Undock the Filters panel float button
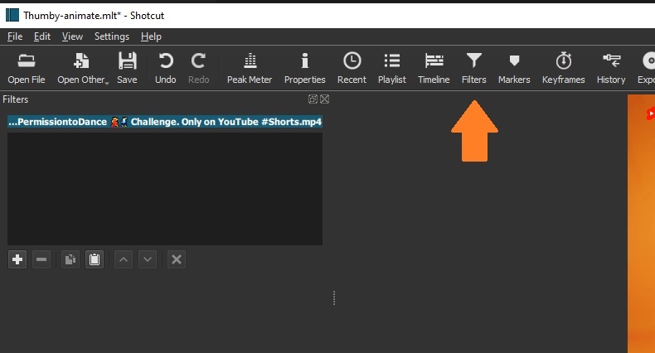This screenshot has width=655, height=353. 313,99
